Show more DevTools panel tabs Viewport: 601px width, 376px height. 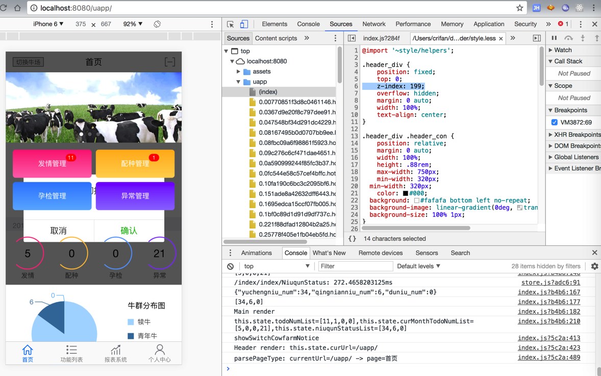548,24
